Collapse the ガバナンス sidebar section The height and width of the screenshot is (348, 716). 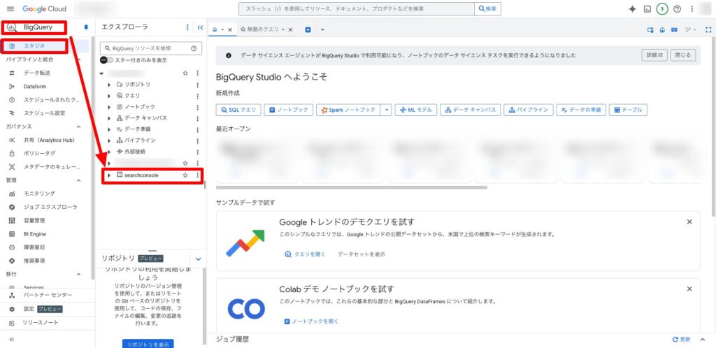(78, 126)
